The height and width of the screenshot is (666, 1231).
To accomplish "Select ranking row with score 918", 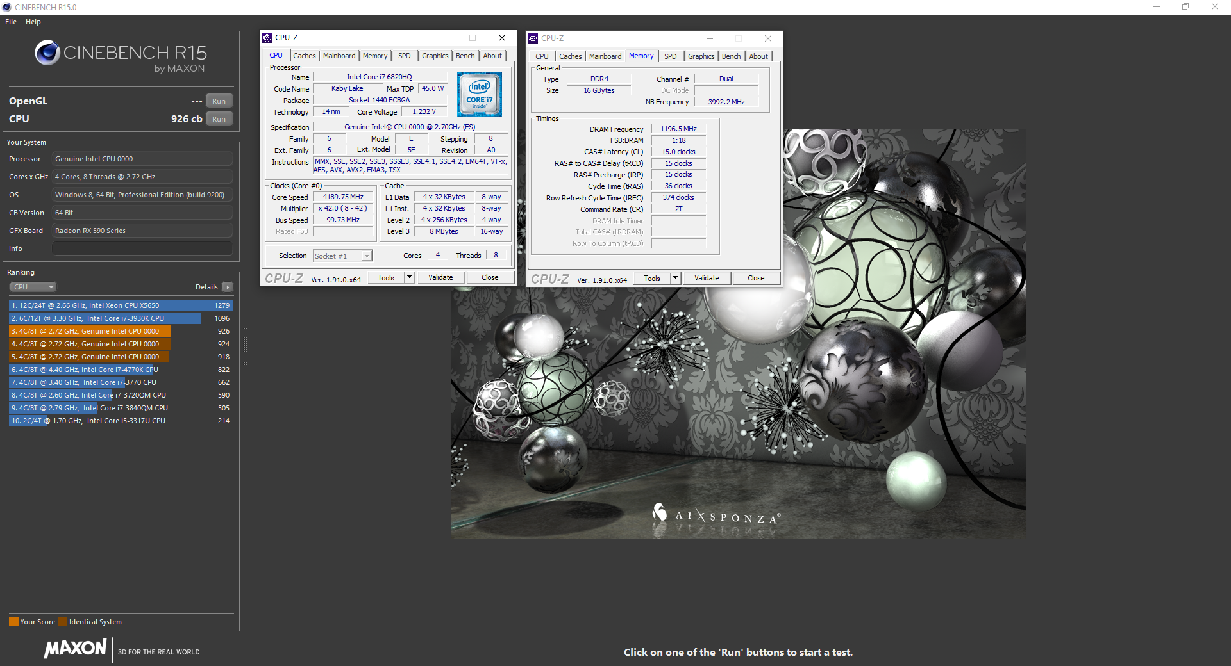I will pyautogui.click(x=121, y=357).
